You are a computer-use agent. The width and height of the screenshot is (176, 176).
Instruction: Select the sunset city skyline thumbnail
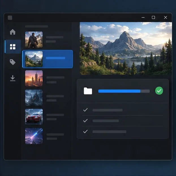pyautogui.click(x=34, y=79)
